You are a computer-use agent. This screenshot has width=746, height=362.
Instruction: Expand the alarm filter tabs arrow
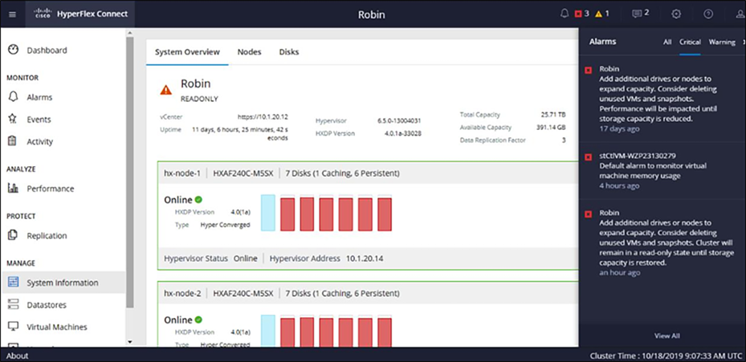tap(744, 42)
